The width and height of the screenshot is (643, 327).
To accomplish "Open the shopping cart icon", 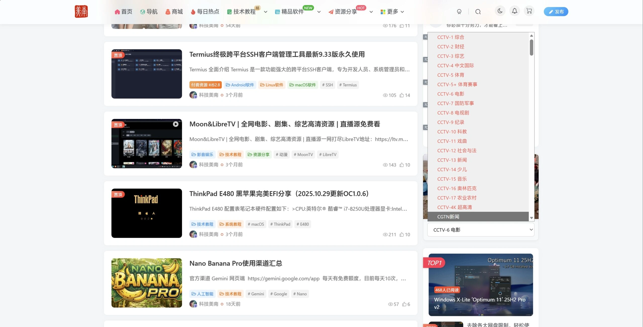I will point(529,11).
